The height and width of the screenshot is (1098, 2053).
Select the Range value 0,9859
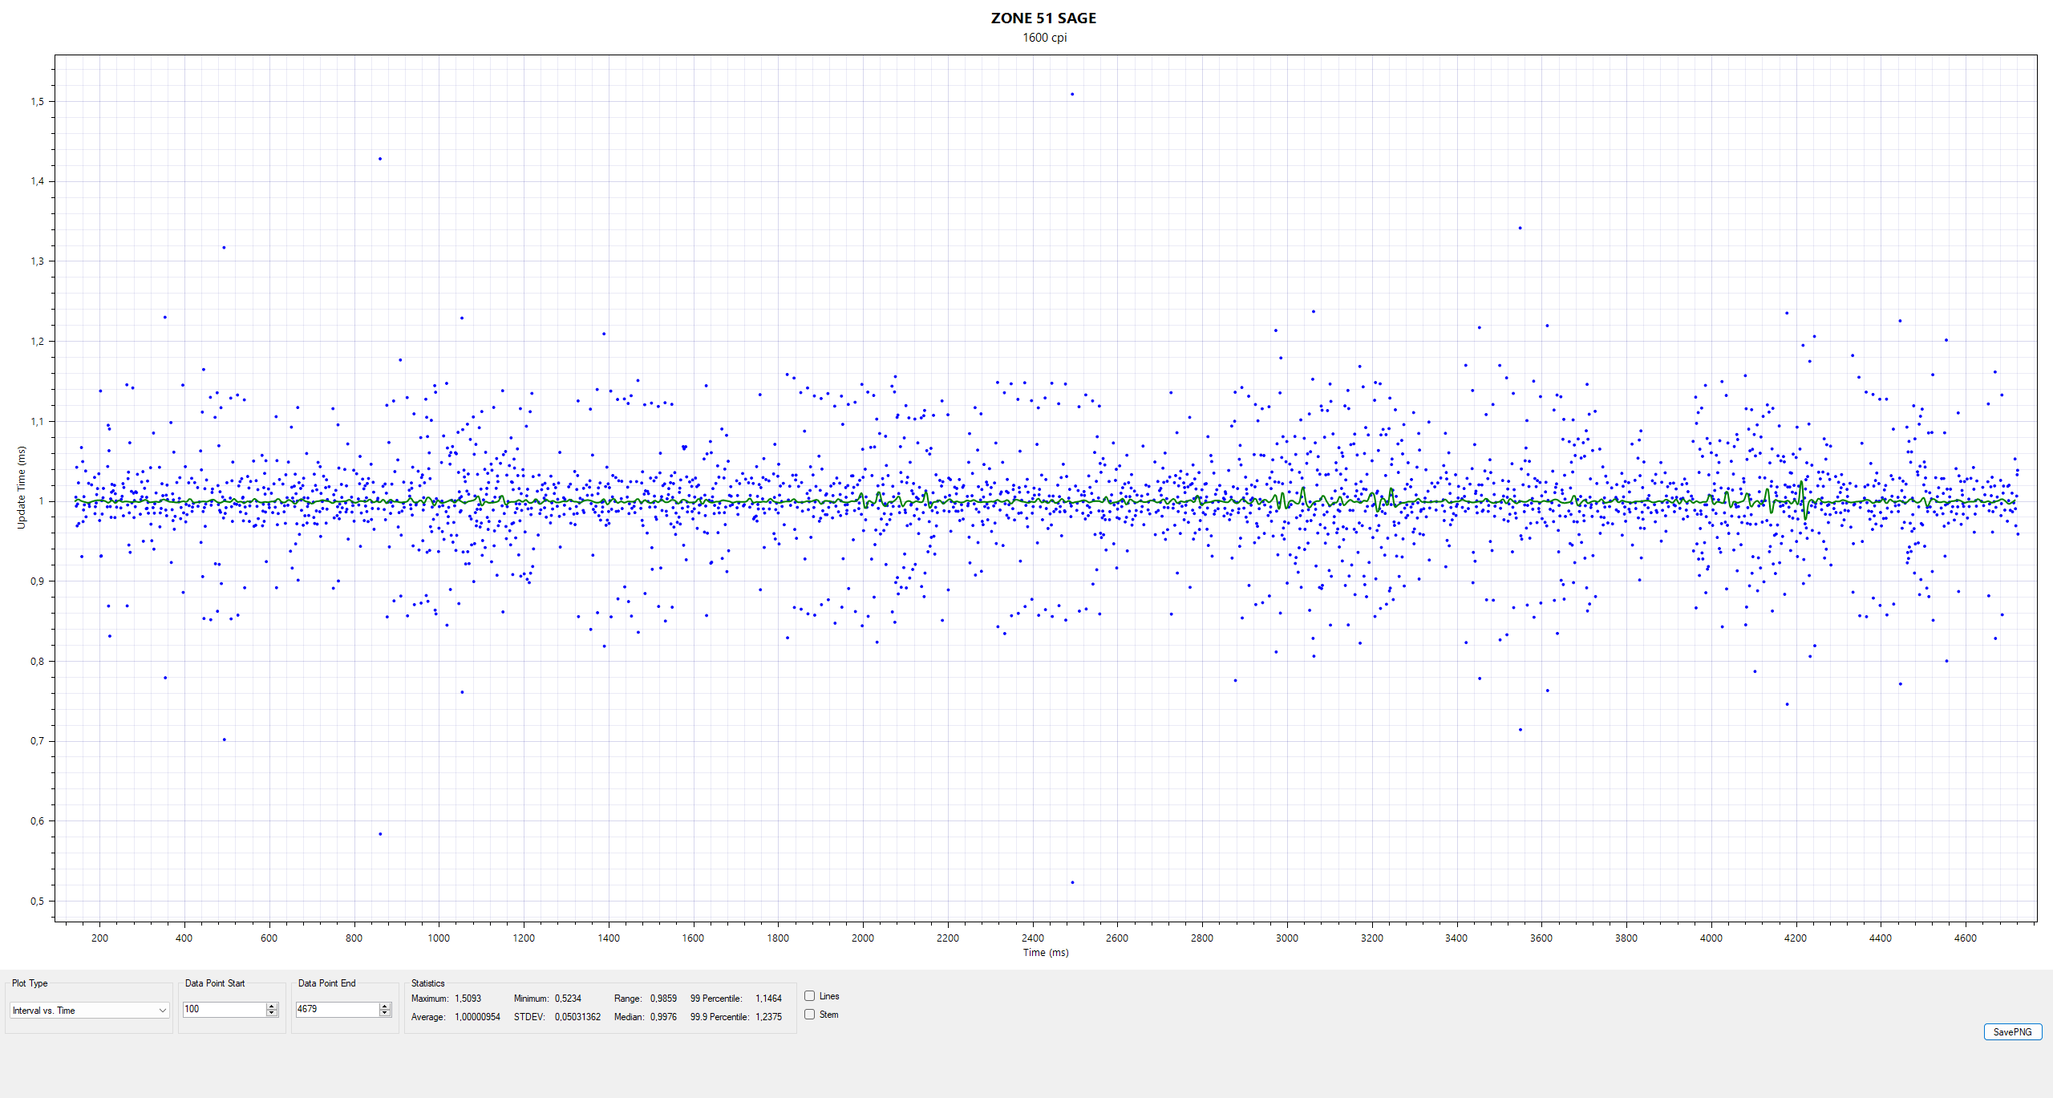[663, 999]
